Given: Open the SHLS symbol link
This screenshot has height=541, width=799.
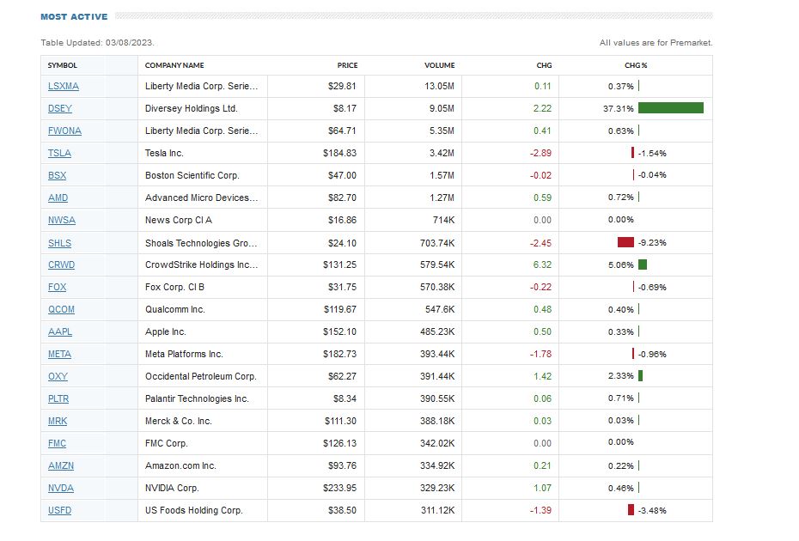Looking at the screenshot, I should [59, 242].
